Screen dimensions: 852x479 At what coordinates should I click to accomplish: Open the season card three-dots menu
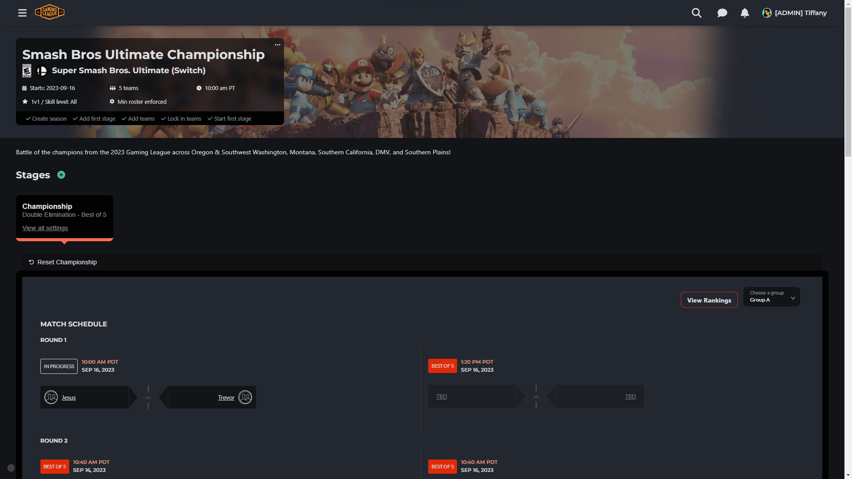(277, 45)
